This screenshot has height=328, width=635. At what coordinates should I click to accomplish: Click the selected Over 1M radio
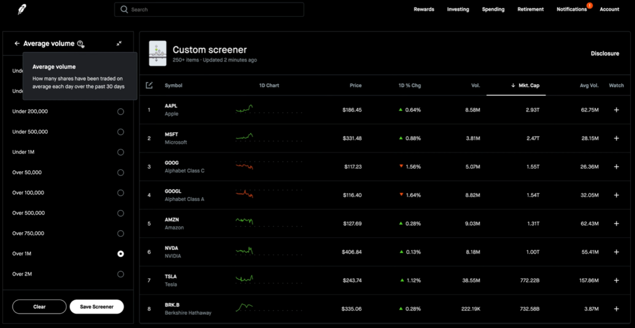coord(121,254)
